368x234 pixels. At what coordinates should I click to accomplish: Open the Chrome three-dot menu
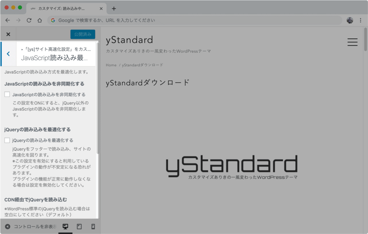(360, 20)
